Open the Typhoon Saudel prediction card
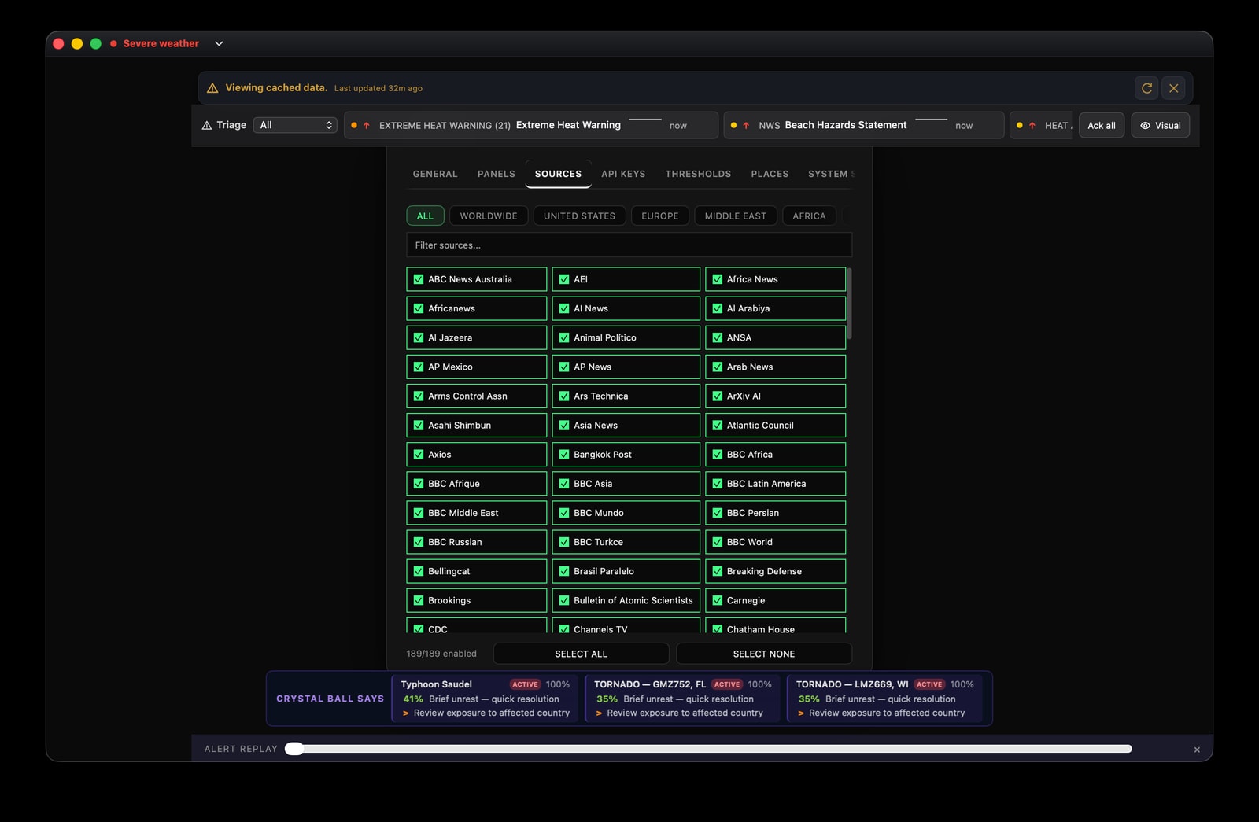Viewport: 1259px width, 822px height. pos(485,699)
